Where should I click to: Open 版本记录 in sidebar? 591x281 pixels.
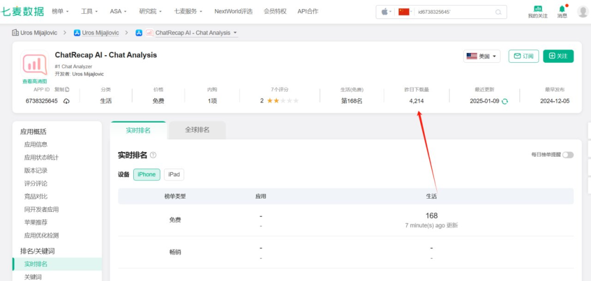click(x=36, y=170)
